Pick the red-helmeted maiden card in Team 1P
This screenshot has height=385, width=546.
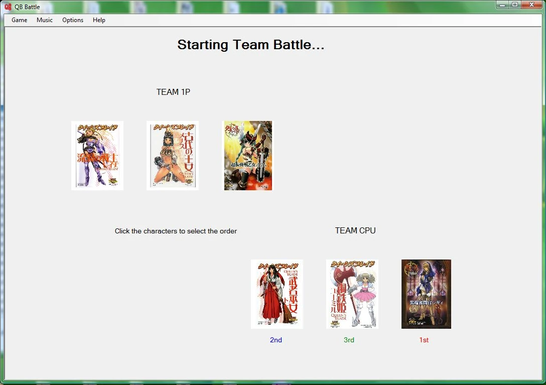(x=248, y=156)
